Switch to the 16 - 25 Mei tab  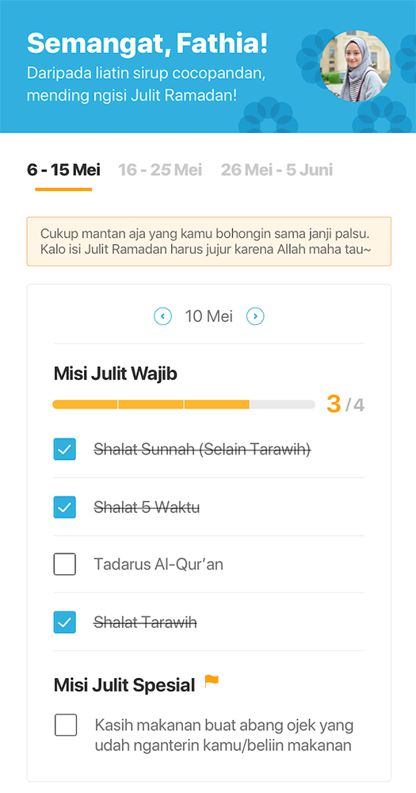160,170
